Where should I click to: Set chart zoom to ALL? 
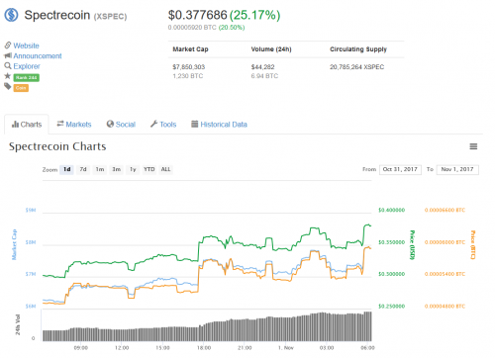coord(165,169)
